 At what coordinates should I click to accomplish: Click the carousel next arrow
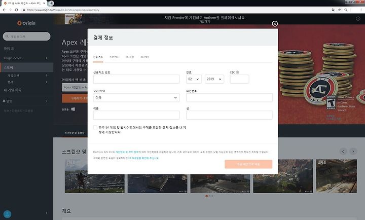click(353, 152)
